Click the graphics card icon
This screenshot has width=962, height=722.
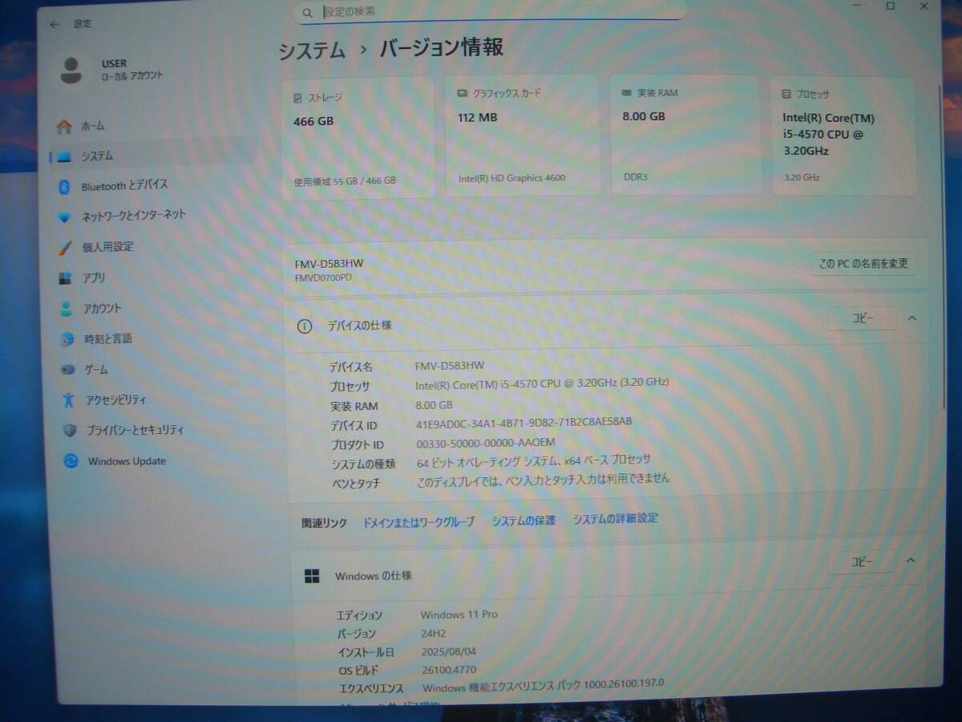tap(463, 93)
